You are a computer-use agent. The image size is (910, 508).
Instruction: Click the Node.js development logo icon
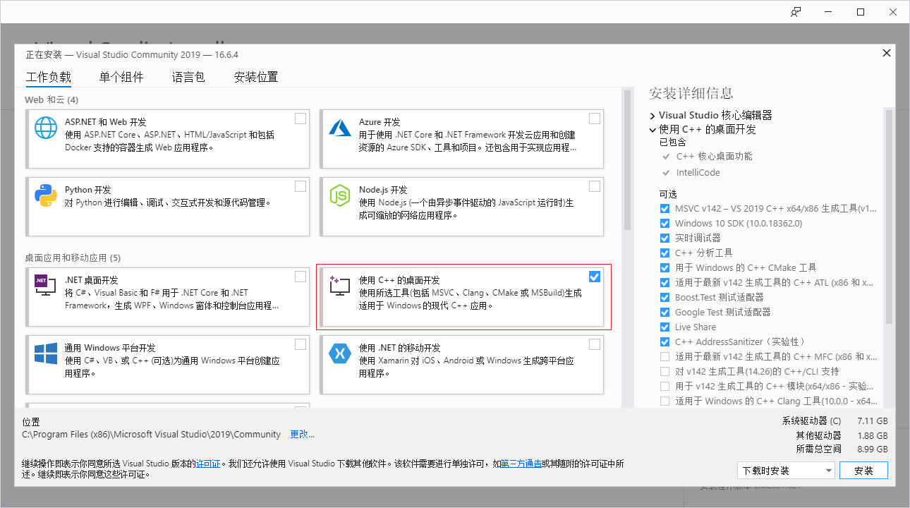(340, 195)
